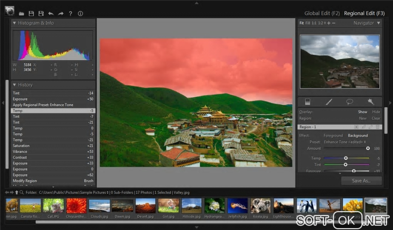Open the Enhance Tone preset dropdown
Image resolution: width=393 pixels, height=230 pixels.
click(345, 142)
